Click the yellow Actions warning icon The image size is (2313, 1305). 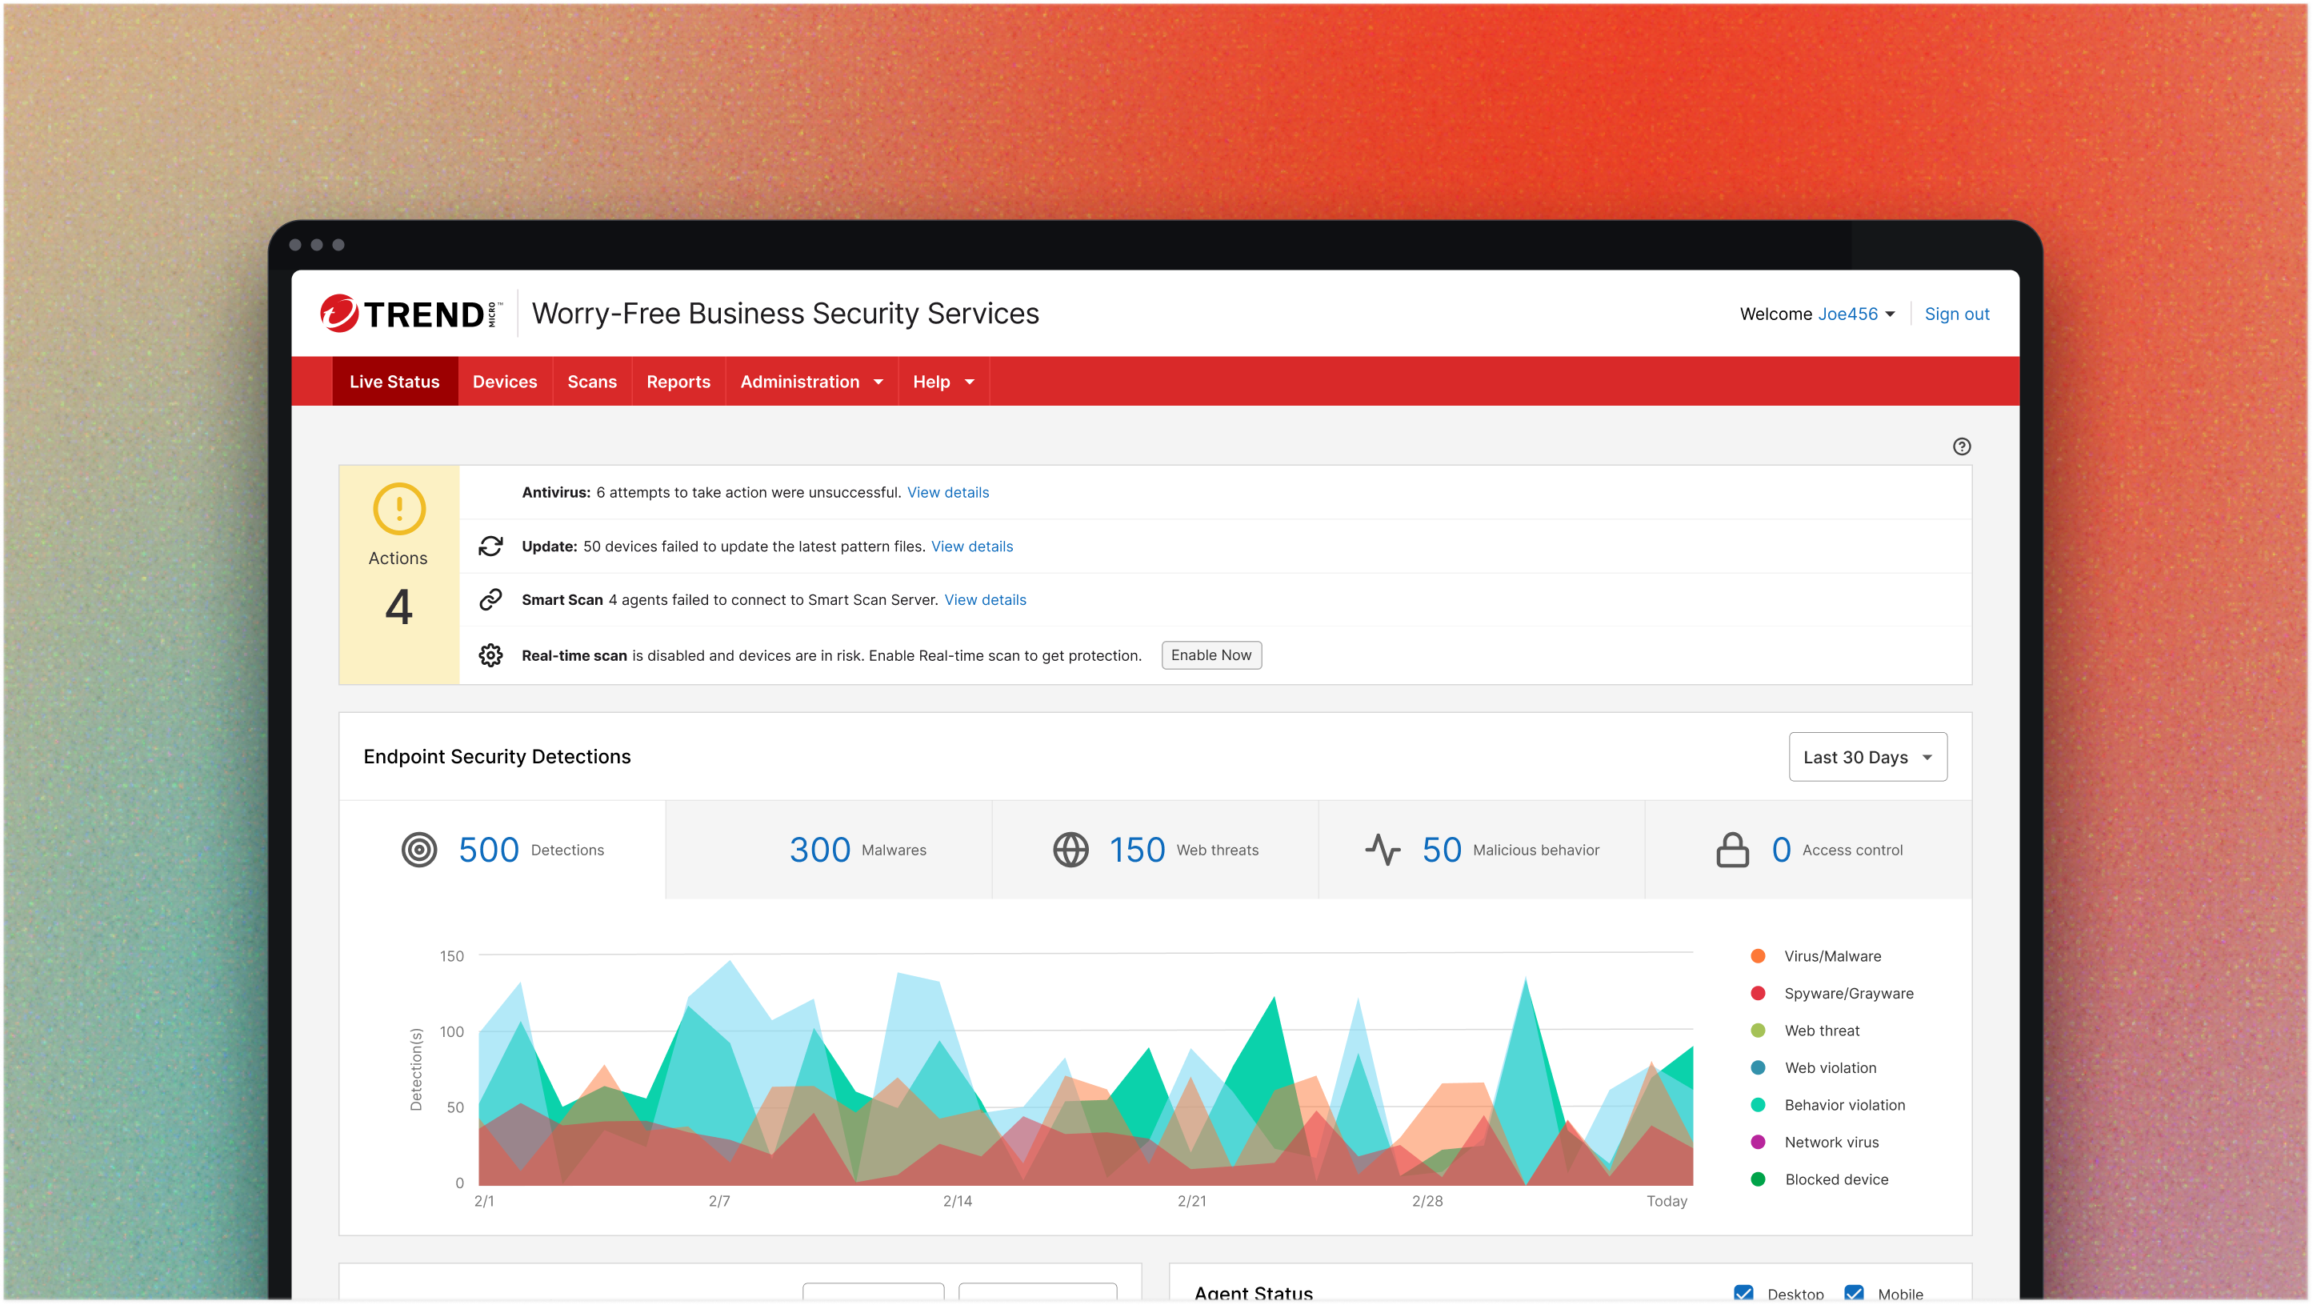point(398,509)
